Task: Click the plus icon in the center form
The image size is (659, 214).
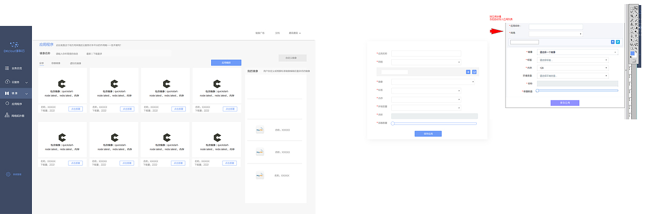Action: tap(468, 72)
